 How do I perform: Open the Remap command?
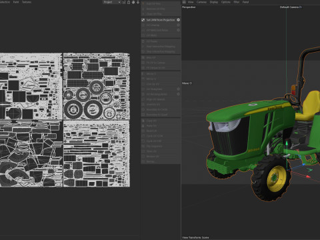tap(161, 161)
